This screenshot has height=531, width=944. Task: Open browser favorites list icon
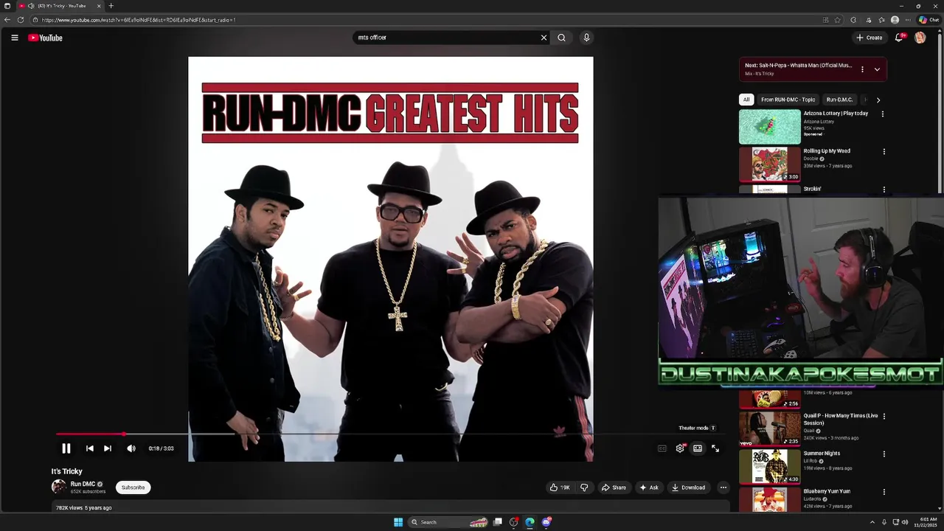coord(882,20)
